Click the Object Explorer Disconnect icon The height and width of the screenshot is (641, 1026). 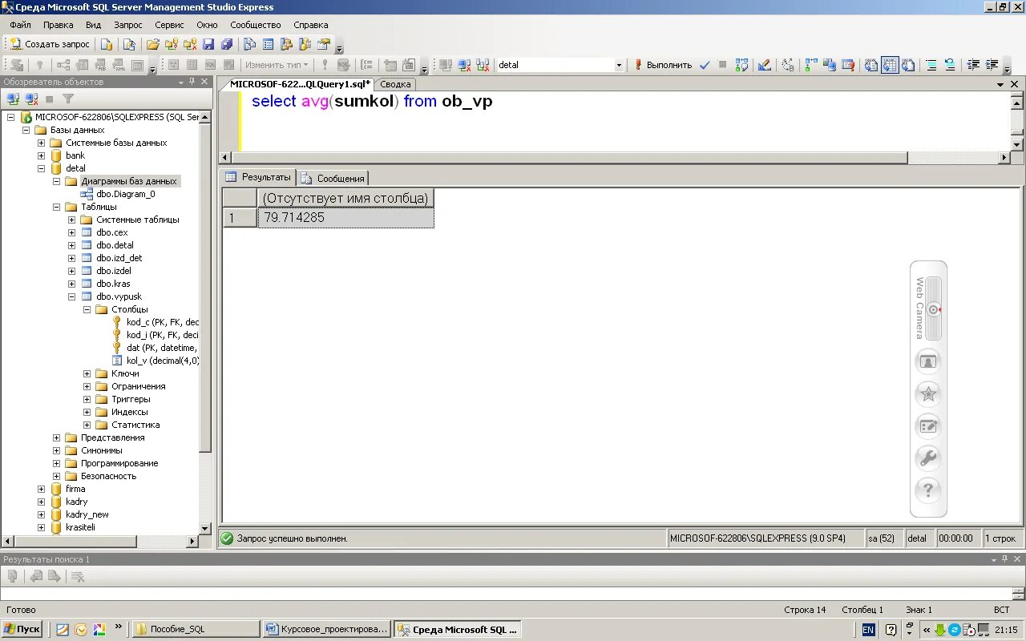click(x=31, y=99)
